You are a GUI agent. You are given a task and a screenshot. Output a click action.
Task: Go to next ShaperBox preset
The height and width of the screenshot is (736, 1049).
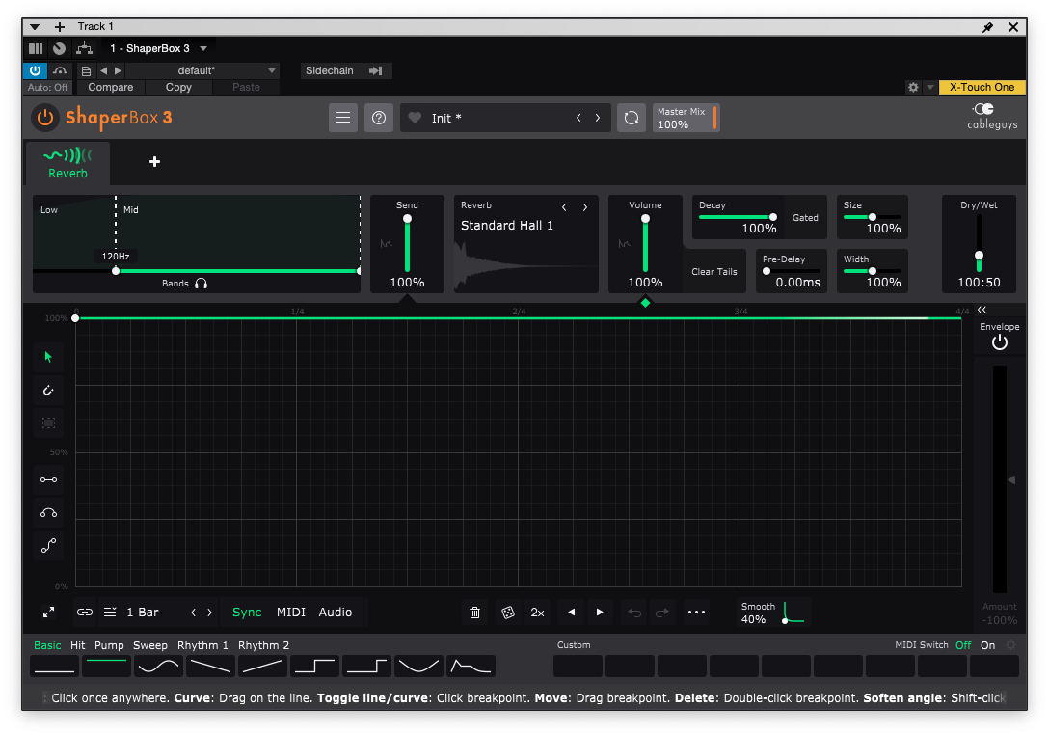click(598, 118)
